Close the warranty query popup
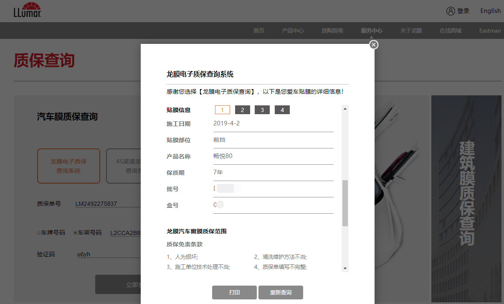The width and height of the screenshot is (504, 304). (x=374, y=45)
